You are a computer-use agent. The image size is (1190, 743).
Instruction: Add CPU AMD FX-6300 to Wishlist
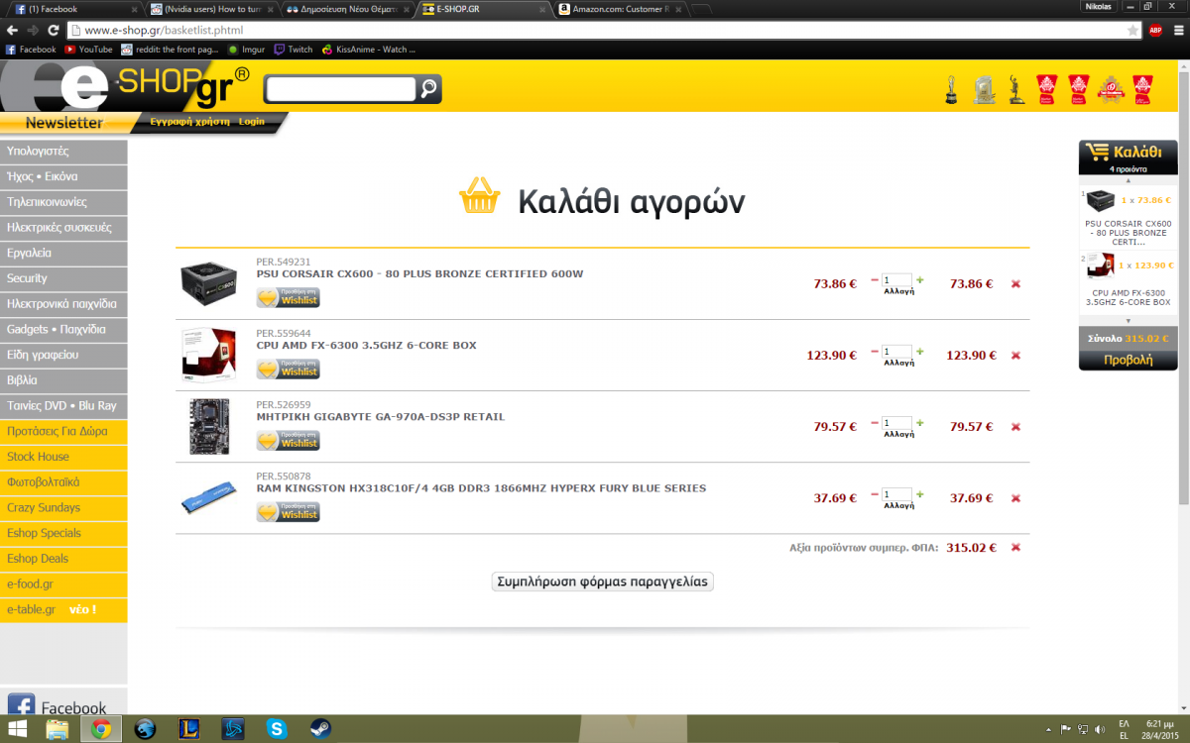[x=289, y=370]
